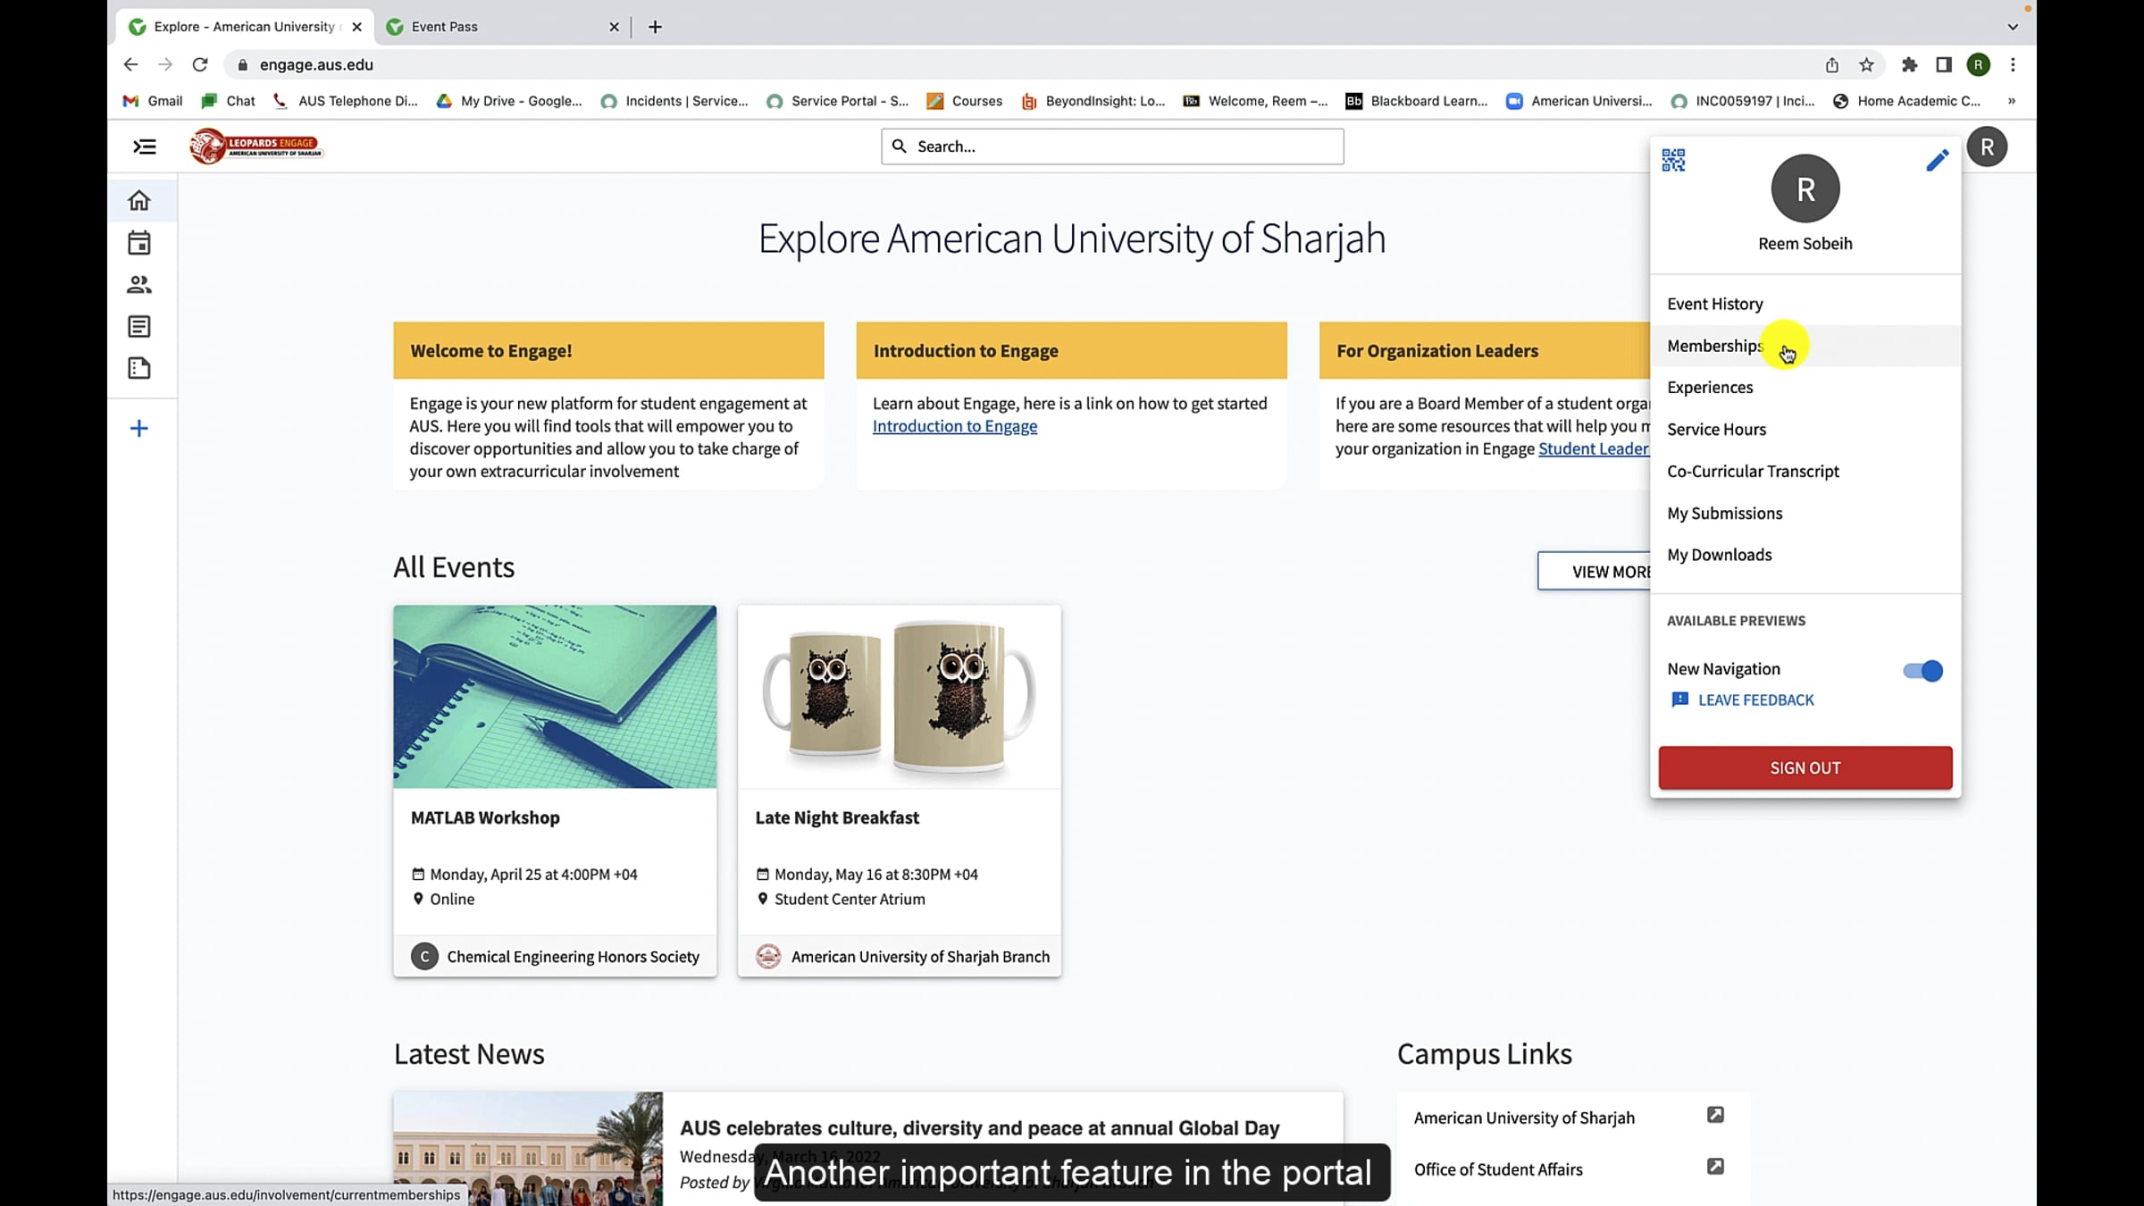Open the Chat bookmark
The height and width of the screenshot is (1206, 2144).
[x=229, y=101]
